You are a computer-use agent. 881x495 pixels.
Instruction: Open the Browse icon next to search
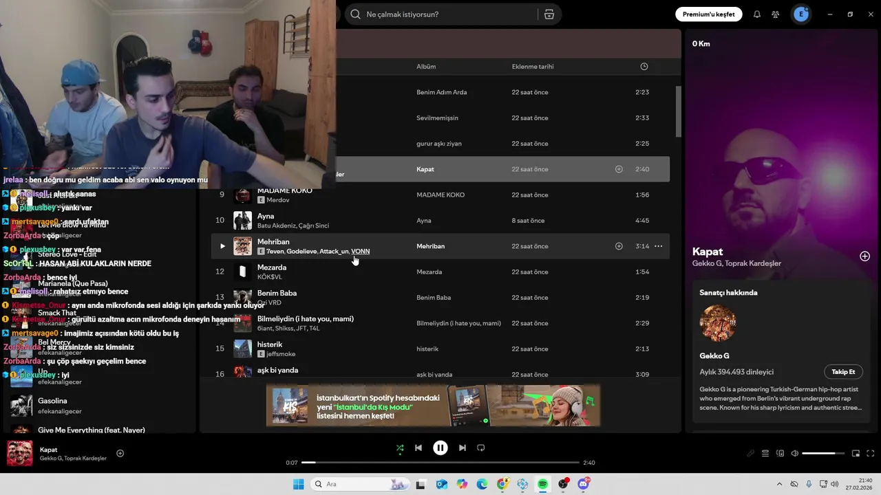point(549,14)
